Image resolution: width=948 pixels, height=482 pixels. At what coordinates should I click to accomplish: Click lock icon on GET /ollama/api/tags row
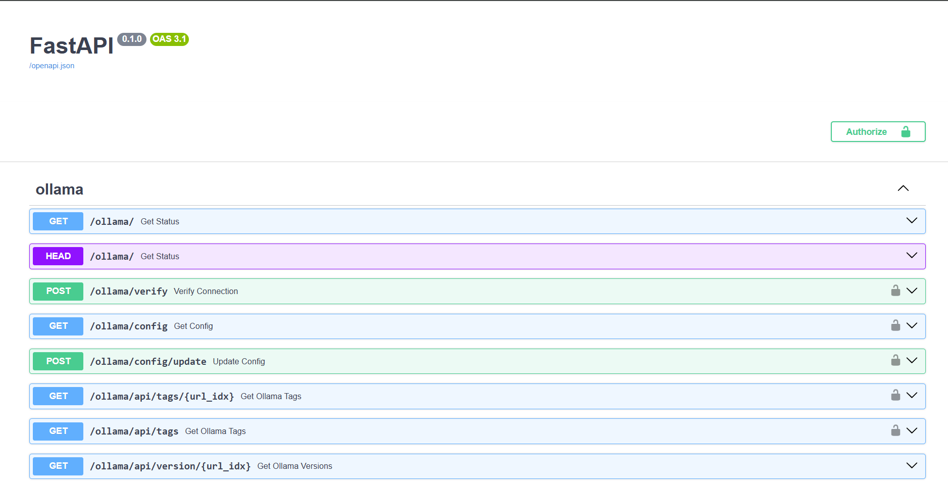tap(895, 430)
